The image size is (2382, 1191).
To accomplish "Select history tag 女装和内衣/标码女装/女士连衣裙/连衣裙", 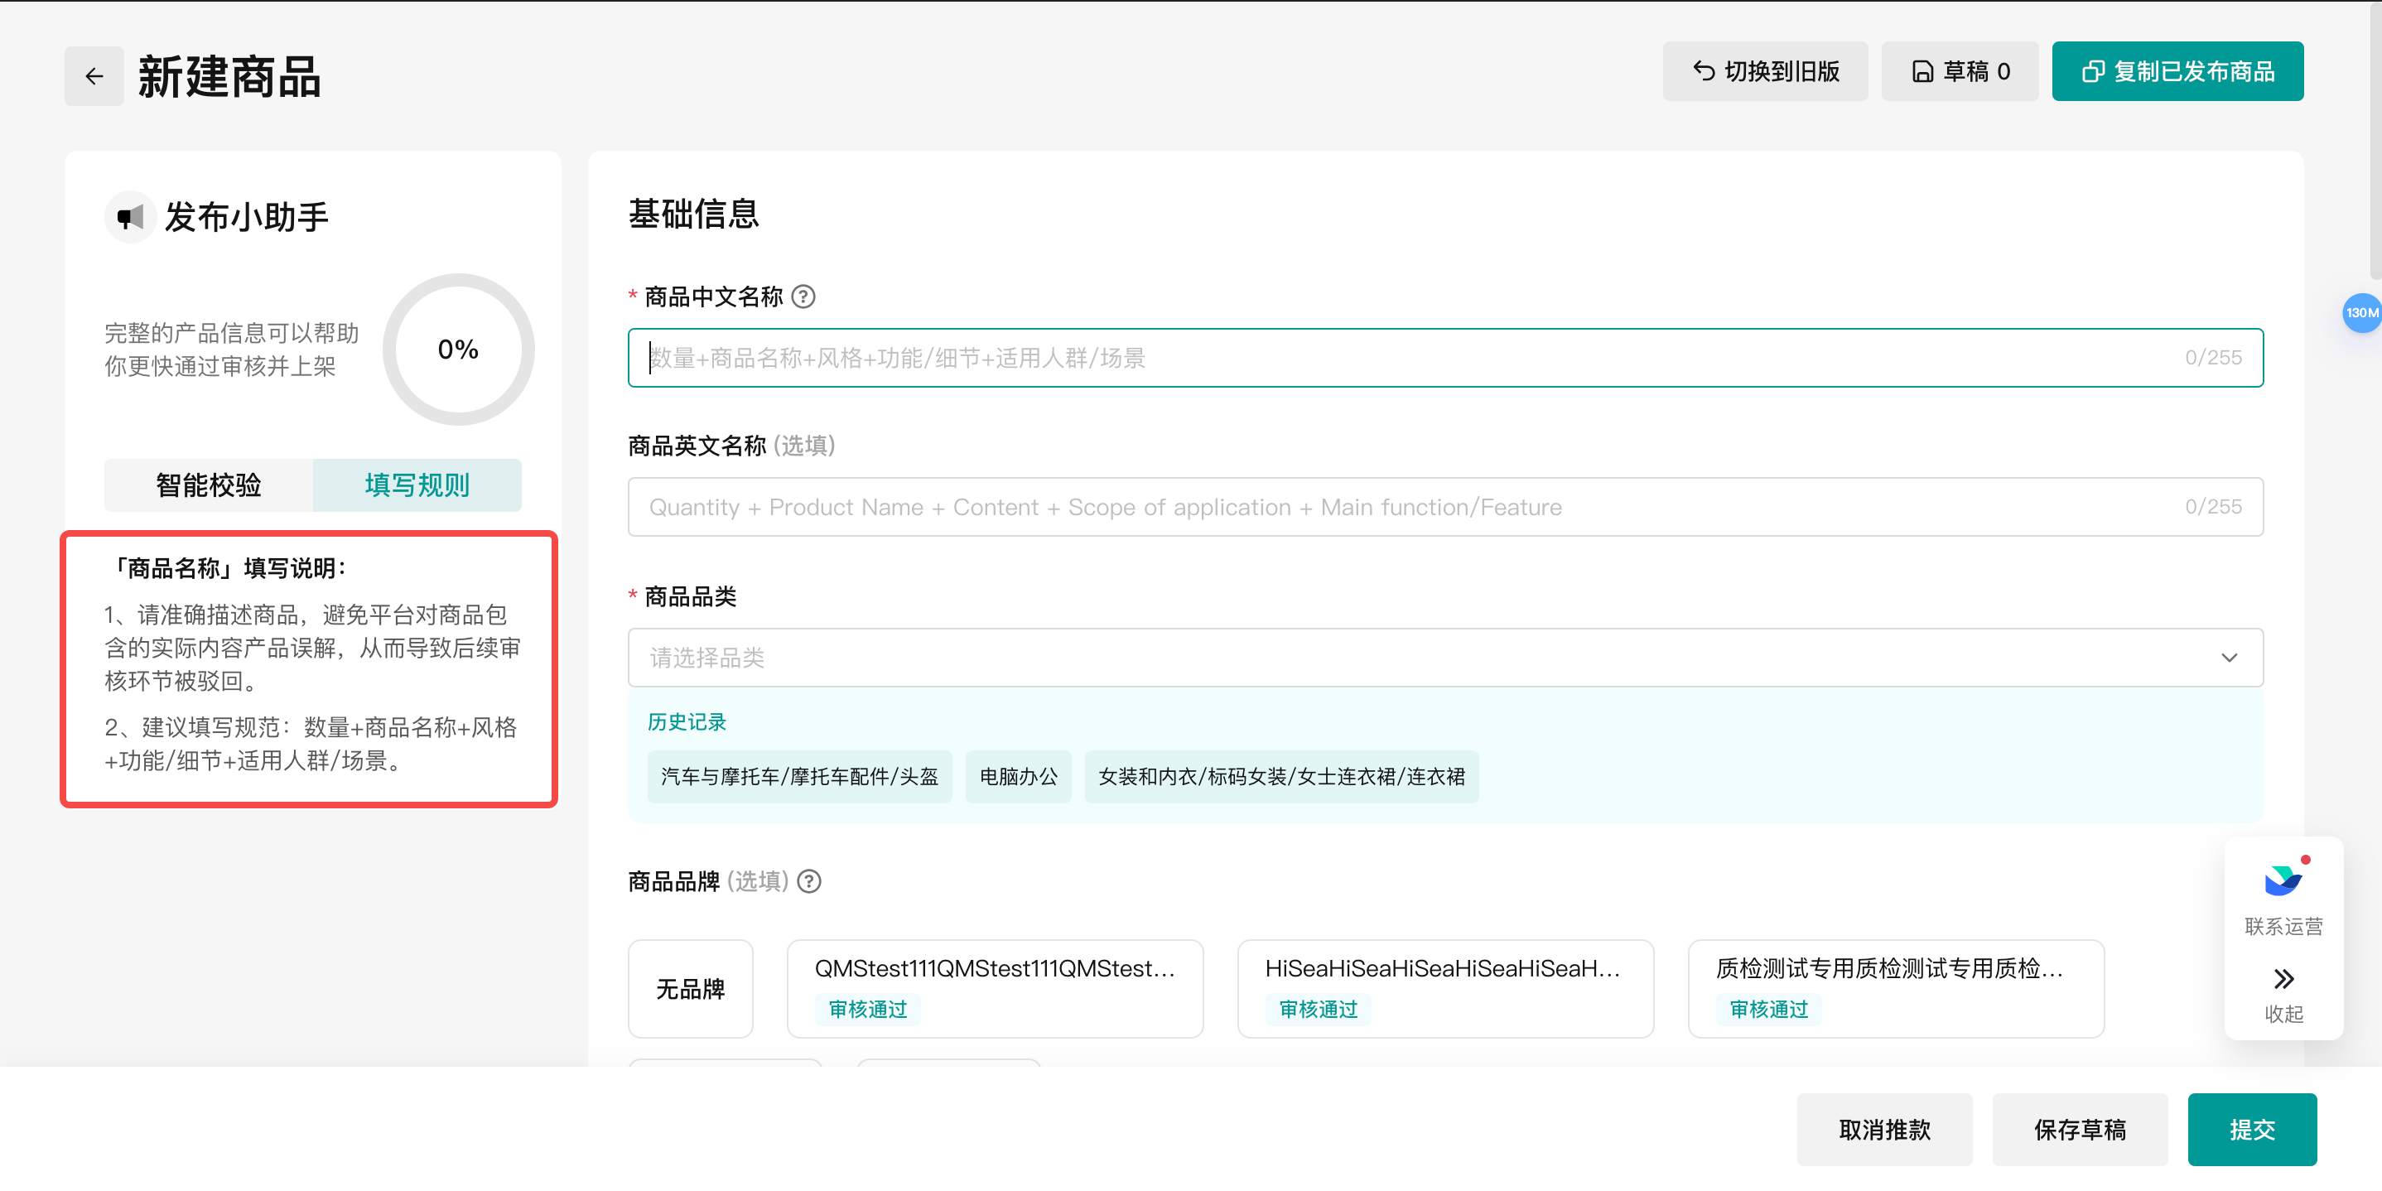I will (1281, 777).
